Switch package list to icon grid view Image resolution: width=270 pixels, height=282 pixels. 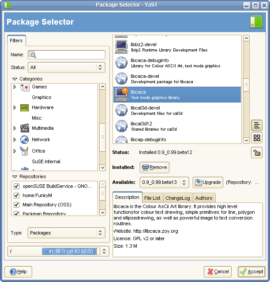tap(257, 138)
